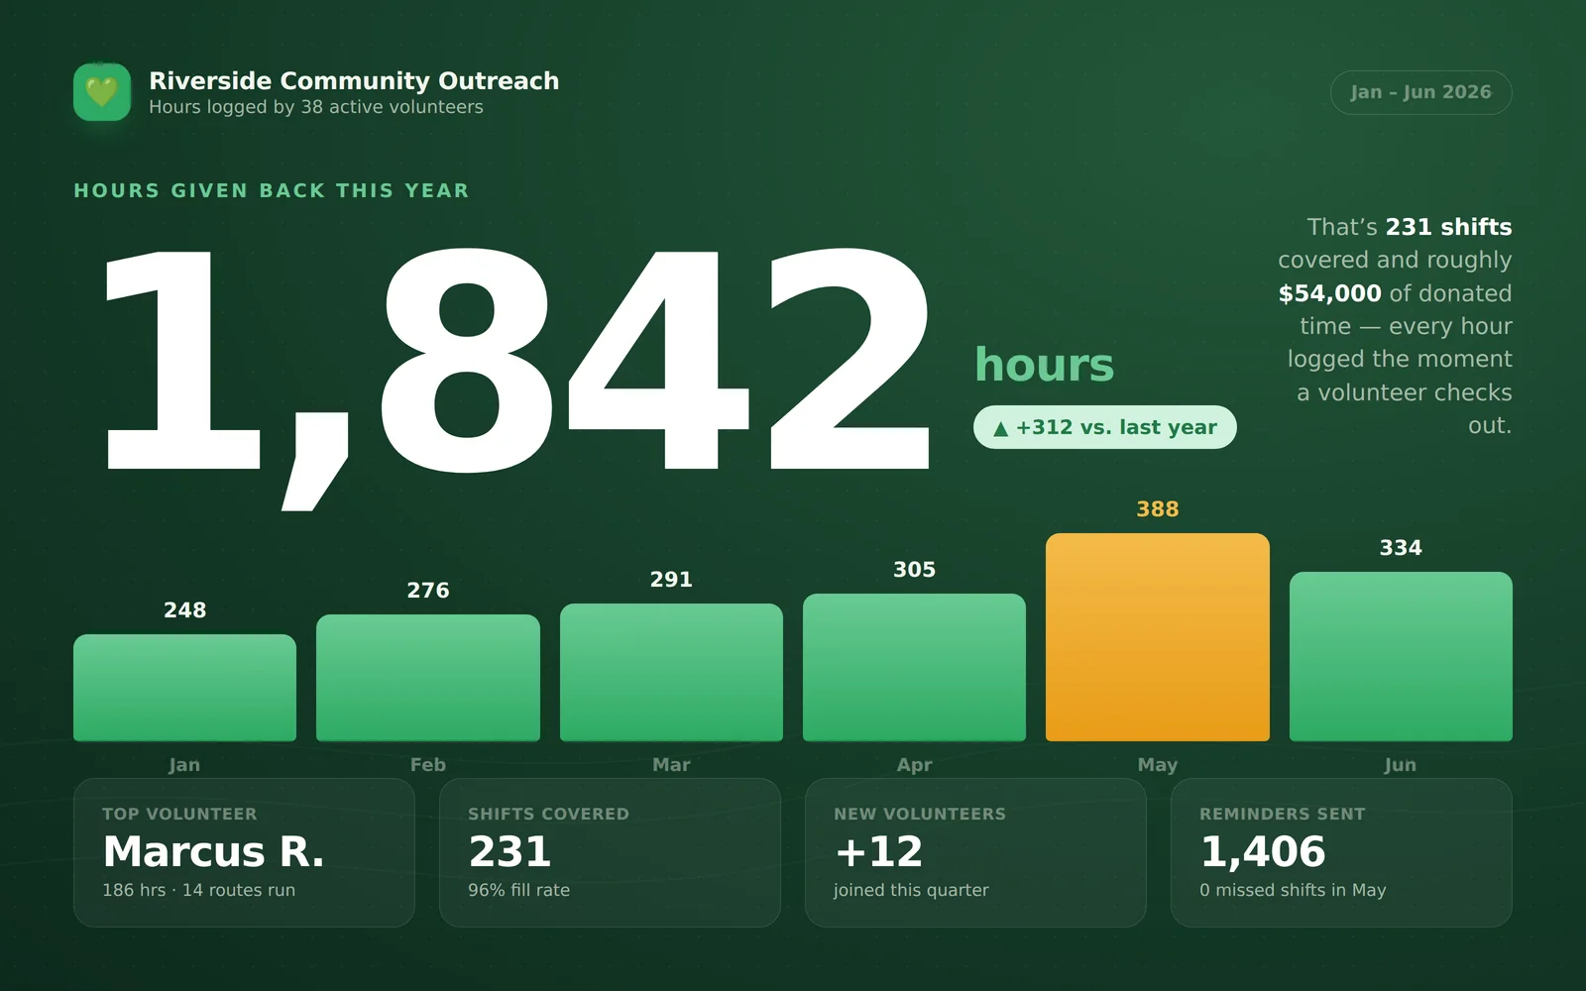Open the Shifts Covered 231 card
Screen dimensions: 1586x991
(x=610, y=852)
